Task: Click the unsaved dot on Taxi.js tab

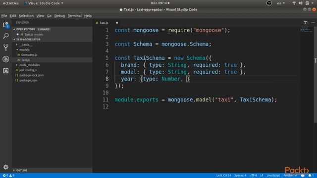Action: coord(117,23)
